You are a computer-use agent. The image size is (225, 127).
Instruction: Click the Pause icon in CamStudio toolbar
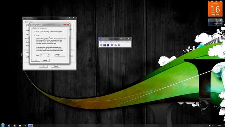(x=105, y=45)
